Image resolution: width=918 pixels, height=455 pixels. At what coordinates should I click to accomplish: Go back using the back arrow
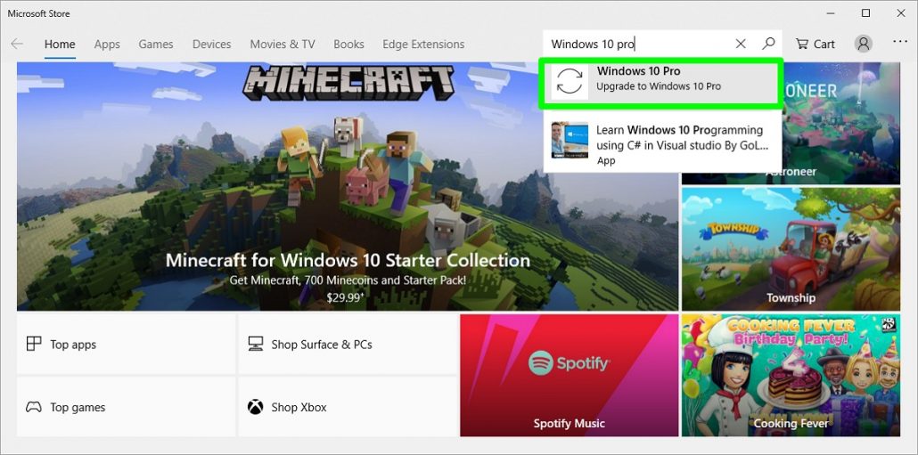tap(17, 44)
